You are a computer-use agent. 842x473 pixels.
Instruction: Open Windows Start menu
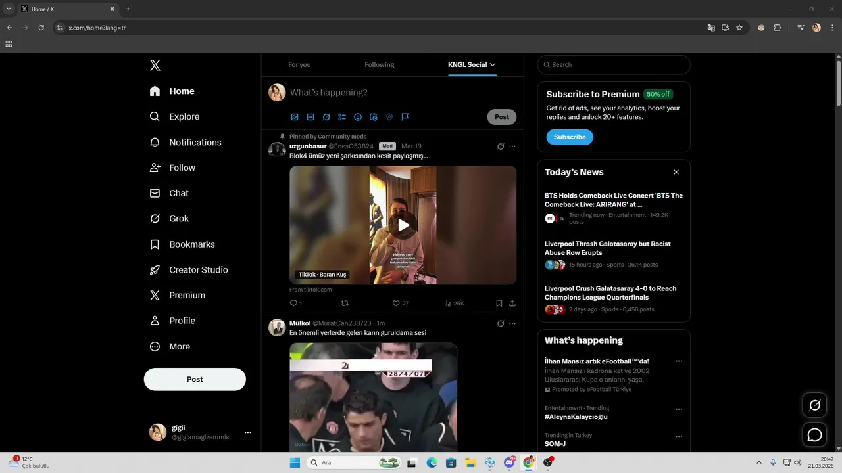click(x=295, y=462)
